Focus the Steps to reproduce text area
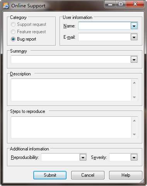The width and height of the screenshot is (147, 186). [x=71, y=128]
